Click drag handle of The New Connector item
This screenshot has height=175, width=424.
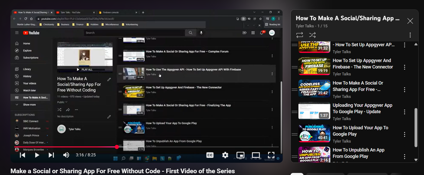295,67
